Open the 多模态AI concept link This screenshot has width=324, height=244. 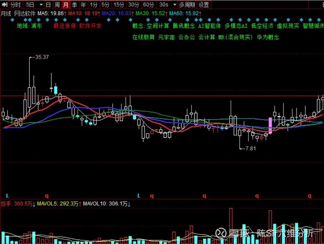tap(236, 26)
